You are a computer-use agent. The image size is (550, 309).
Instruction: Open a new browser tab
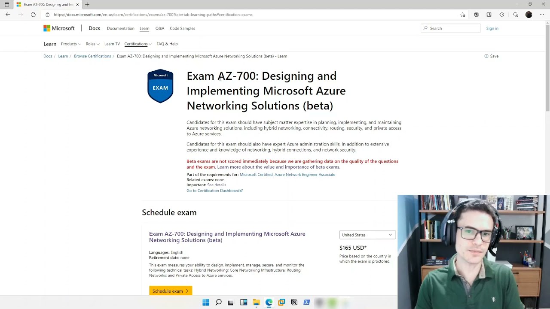tap(87, 4)
